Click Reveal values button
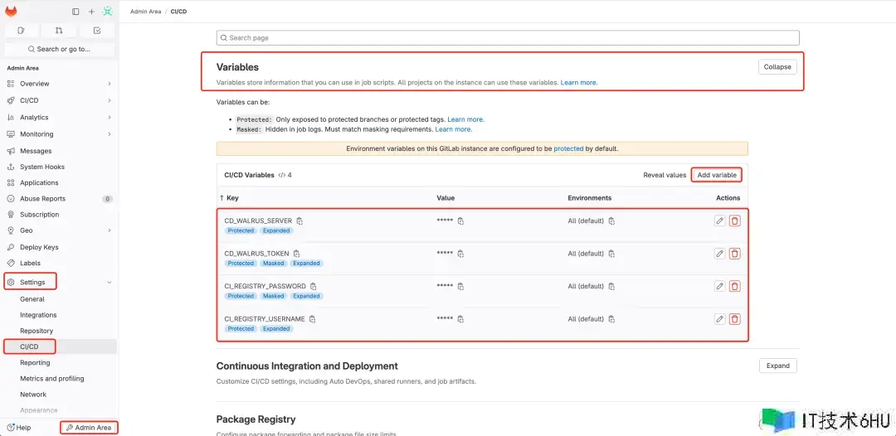 (x=665, y=175)
